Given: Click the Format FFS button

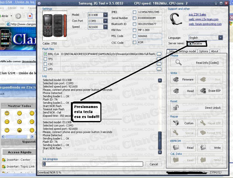Looking at the screenshot, I should 210,133.
